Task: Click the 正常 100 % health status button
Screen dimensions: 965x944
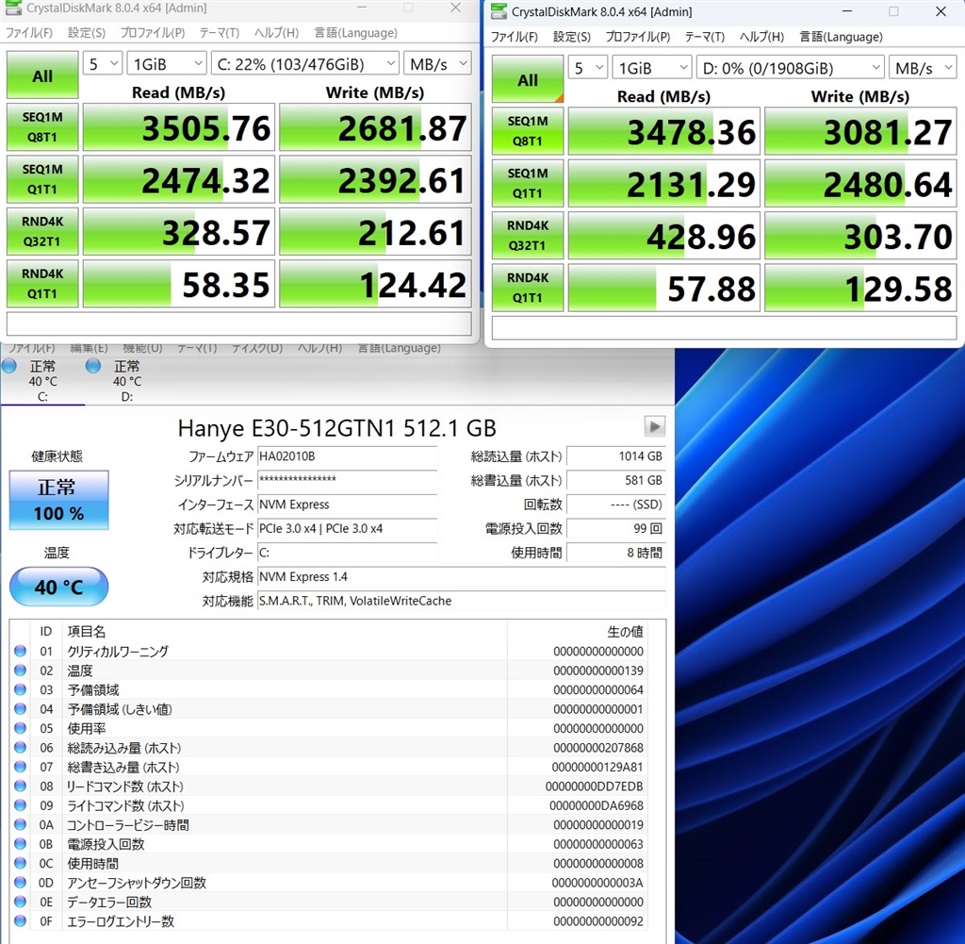Action: (x=59, y=500)
